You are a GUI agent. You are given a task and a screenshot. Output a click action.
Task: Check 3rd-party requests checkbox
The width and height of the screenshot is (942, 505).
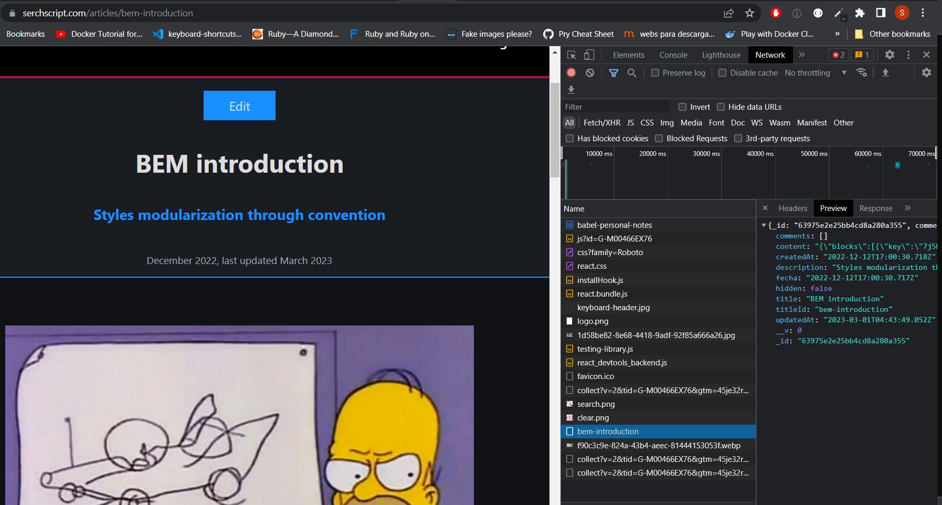(x=738, y=139)
